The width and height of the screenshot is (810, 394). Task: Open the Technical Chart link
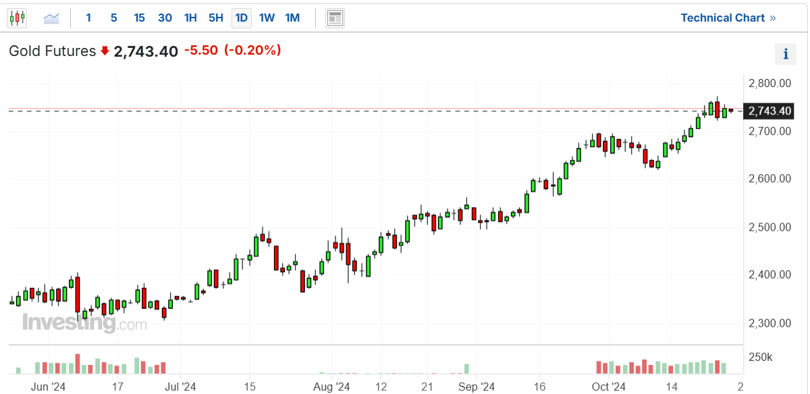pyautogui.click(x=728, y=18)
